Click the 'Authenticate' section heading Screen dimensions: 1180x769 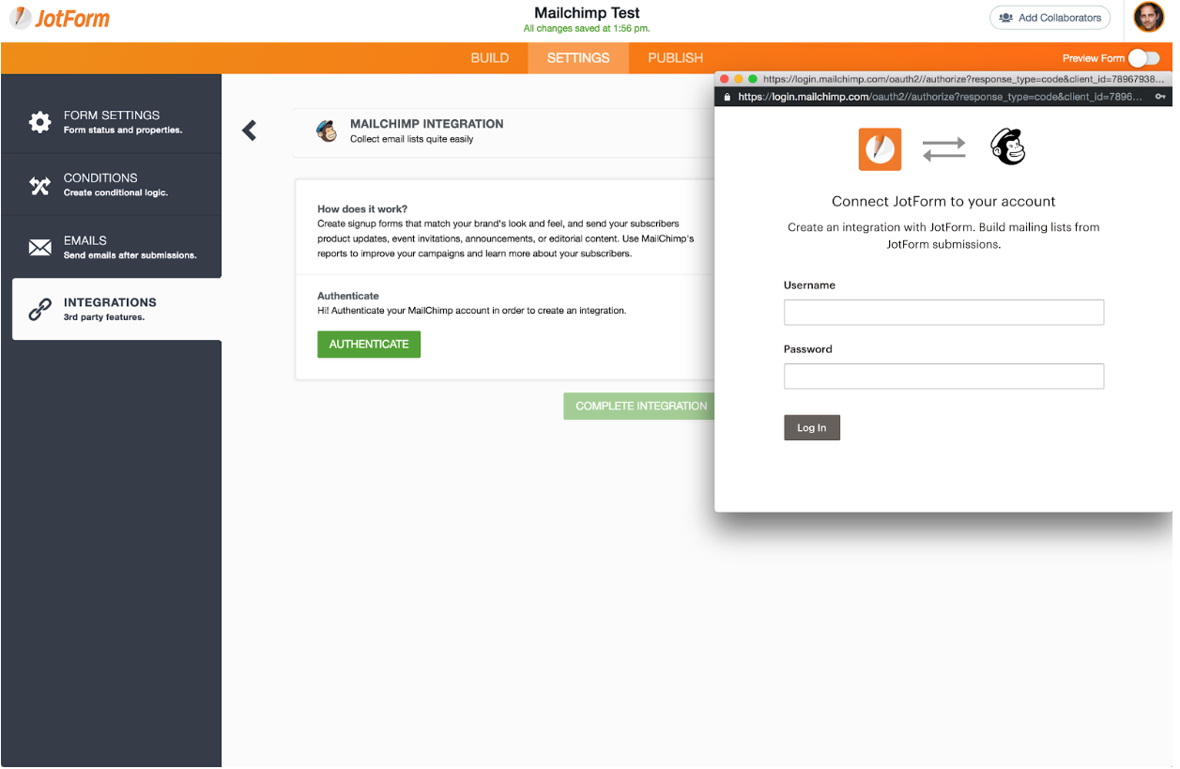click(x=348, y=296)
